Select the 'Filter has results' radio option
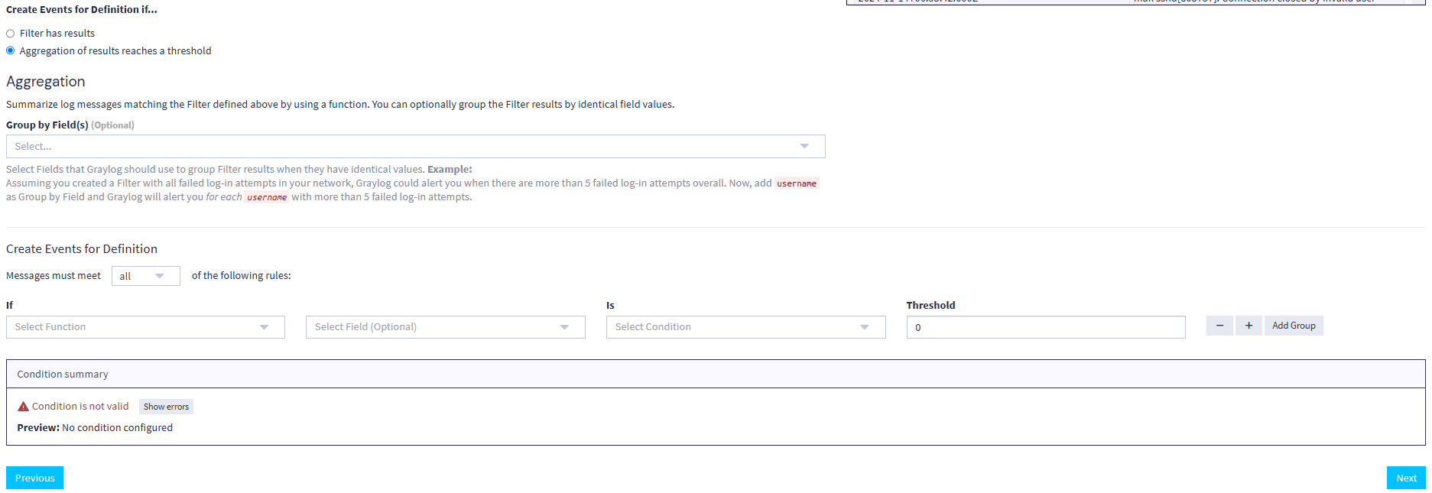This screenshot has height=493, width=1432. tap(11, 34)
